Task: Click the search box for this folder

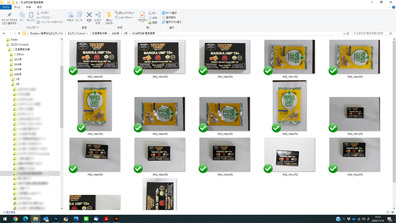Action: tap(372, 33)
